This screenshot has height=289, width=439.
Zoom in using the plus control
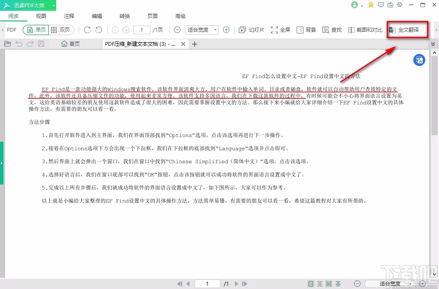click(x=226, y=30)
